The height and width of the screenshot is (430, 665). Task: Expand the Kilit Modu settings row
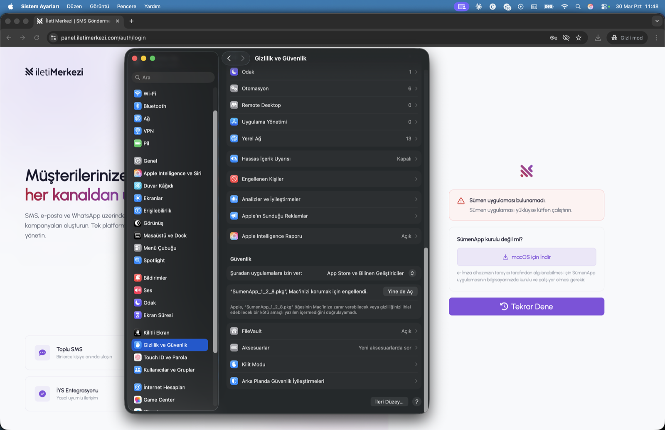(x=324, y=364)
